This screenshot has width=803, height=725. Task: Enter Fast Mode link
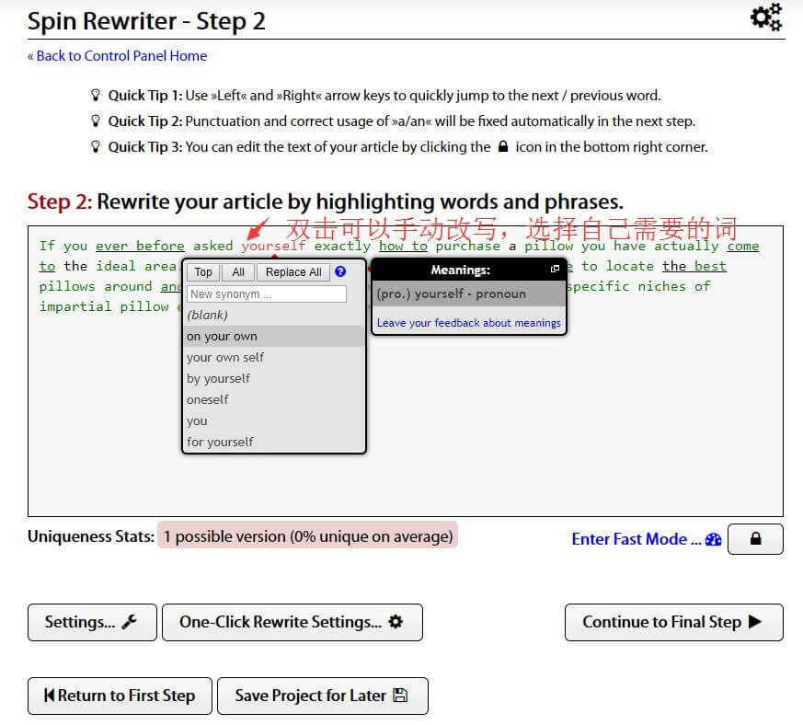pyautogui.click(x=647, y=539)
